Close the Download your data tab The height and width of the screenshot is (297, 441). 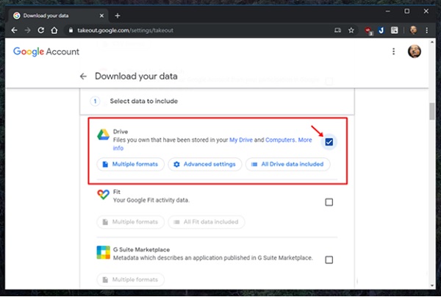click(x=102, y=15)
